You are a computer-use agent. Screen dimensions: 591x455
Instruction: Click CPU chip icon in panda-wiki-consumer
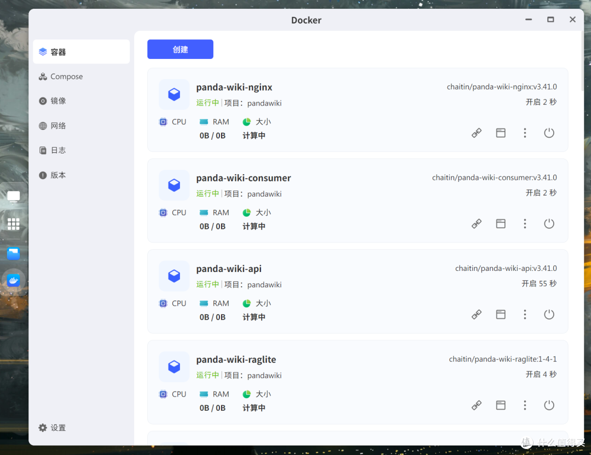tap(163, 212)
